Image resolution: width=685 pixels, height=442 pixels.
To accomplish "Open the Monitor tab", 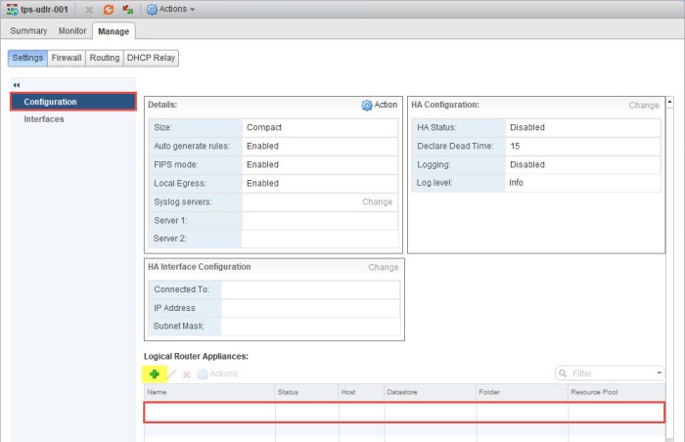I will point(72,31).
